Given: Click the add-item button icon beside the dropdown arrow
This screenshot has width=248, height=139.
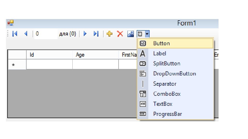Looking at the screenshot, I should pyautogui.click(x=140, y=34).
